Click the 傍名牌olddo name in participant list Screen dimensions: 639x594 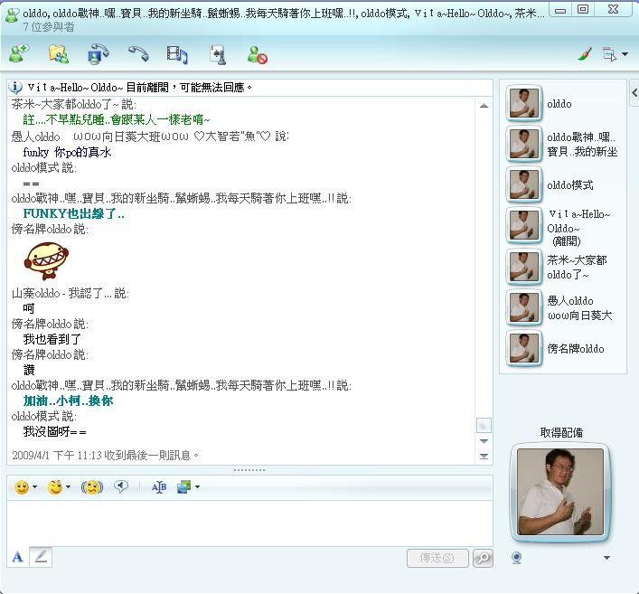point(576,349)
